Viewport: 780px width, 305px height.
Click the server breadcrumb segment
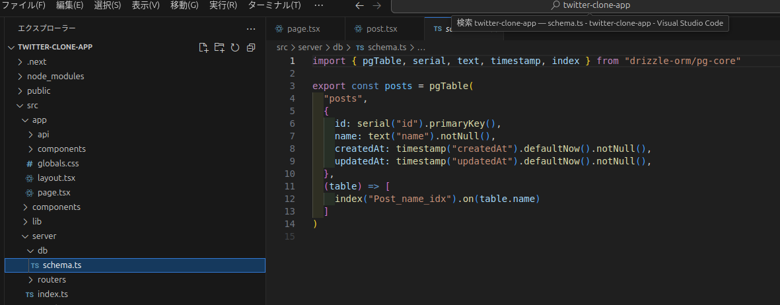coord(310,48)
